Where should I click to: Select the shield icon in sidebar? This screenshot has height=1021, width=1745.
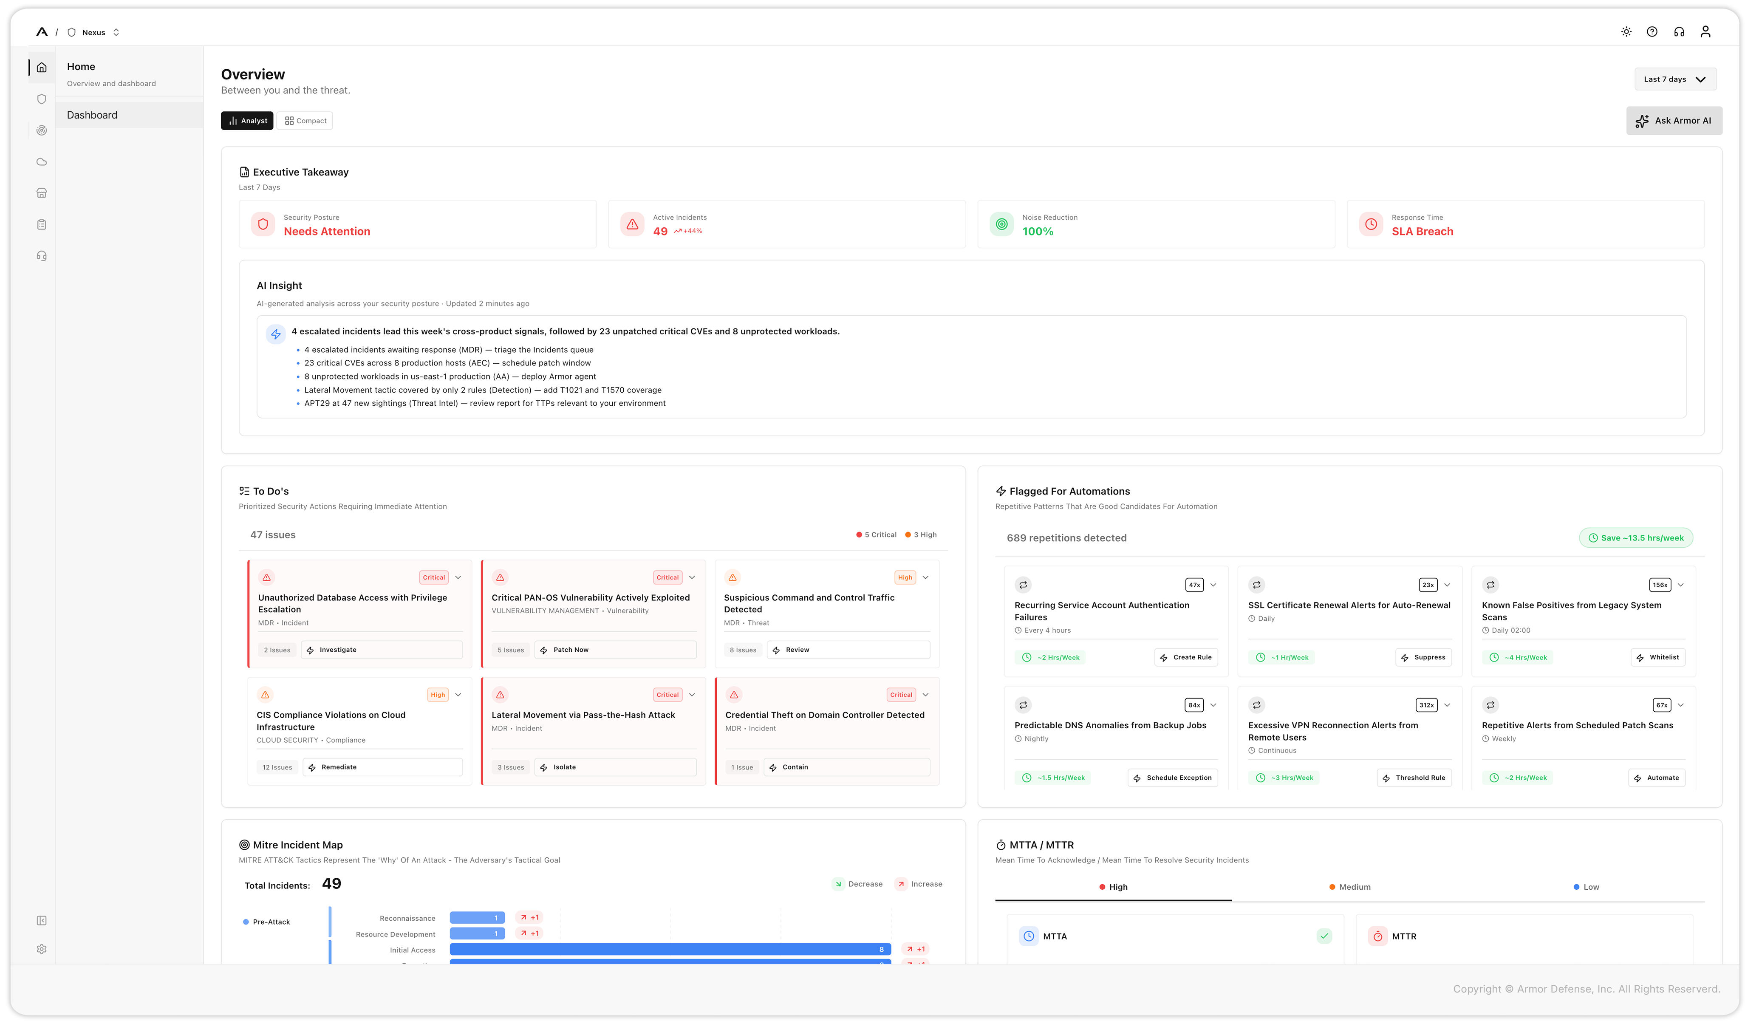(42, 99)
